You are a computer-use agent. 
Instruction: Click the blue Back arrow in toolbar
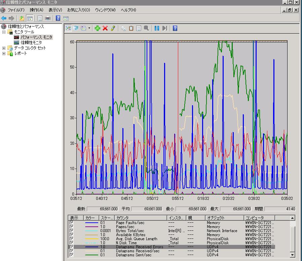point(4,18)
